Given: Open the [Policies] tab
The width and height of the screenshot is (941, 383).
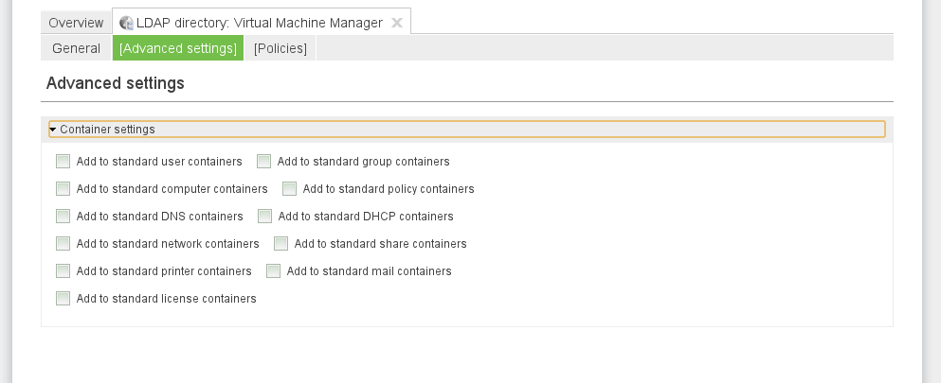Looking at the screenshot, I should point(280,48).
